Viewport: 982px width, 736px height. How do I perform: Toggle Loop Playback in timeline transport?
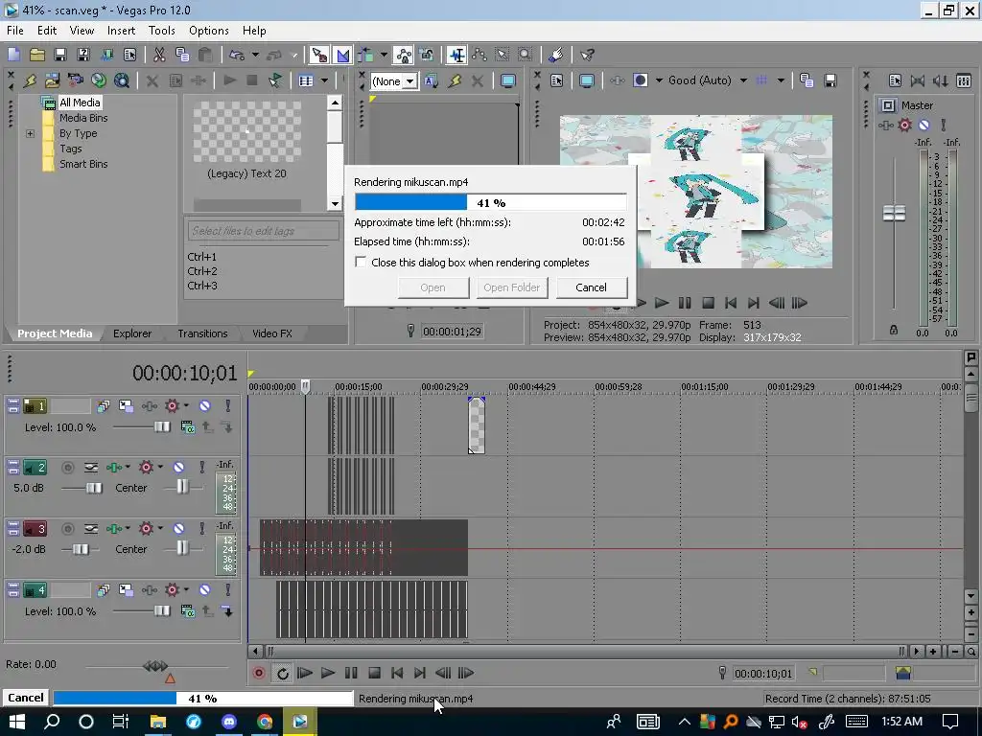(x=283, y=673)
